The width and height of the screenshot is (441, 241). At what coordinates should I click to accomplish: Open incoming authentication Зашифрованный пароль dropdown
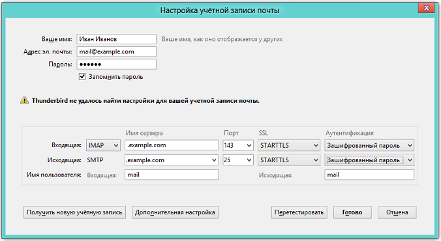(x=369, y=145)
